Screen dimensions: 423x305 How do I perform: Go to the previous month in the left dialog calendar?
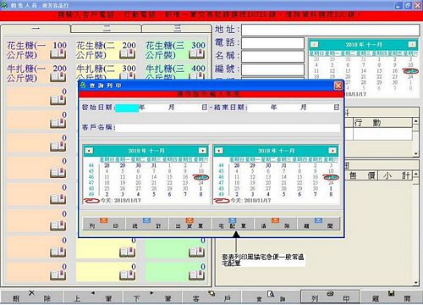click(x=89, y=151)
